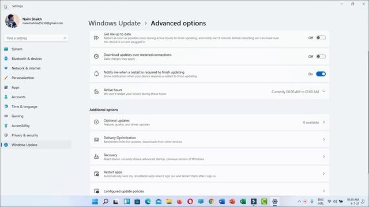
Task: Open Configured update policies chevron
Action: (x=324, y=191)
